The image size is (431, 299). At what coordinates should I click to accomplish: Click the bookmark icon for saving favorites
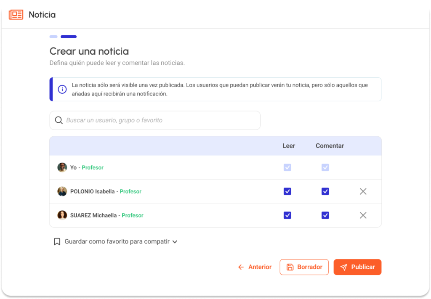click(x=57, y=242)
